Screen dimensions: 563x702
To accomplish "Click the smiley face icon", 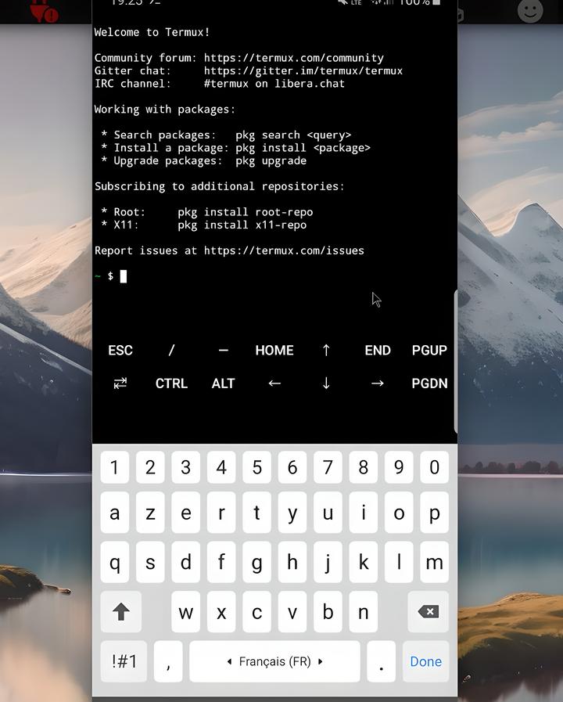I will [x=530, y=10].
